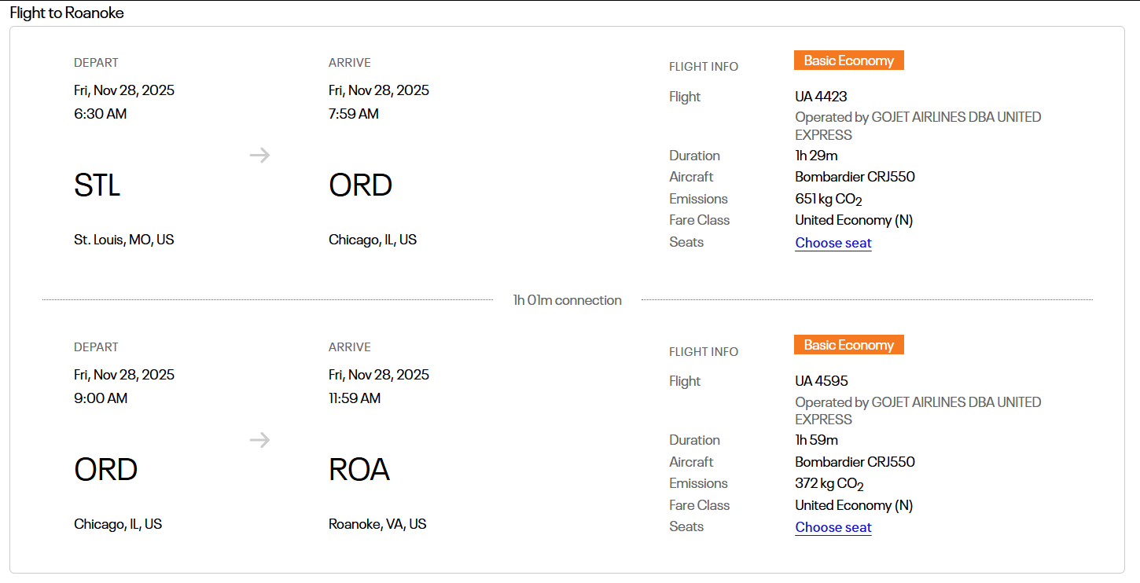1140x583 pixels.
Task: Click the 651 kg CO2 emissions value
Action: (x=829, y=199)
